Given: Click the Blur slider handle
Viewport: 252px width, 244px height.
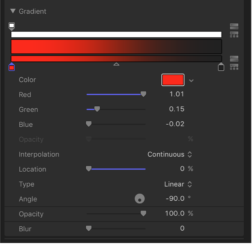Looking at the screenshot, I should tap(88, 228).
